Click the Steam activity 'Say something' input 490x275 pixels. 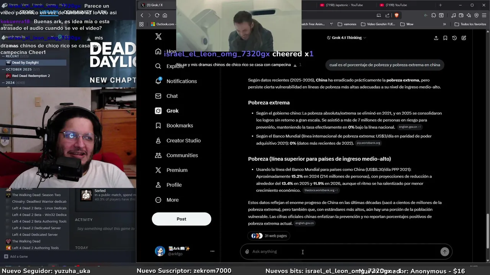click(106, 229)
